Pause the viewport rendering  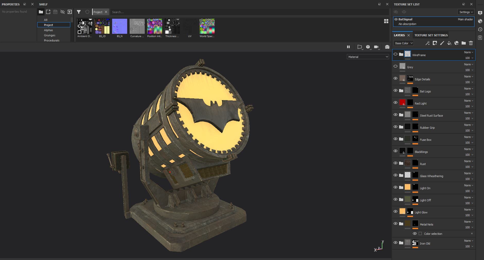[349, 47]
